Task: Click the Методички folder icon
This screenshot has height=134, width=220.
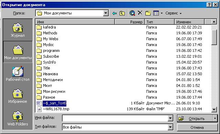Action: tap(39, 80)
